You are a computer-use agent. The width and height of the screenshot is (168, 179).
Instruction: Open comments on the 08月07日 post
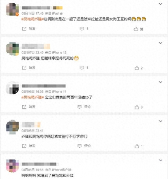point(84,68)
